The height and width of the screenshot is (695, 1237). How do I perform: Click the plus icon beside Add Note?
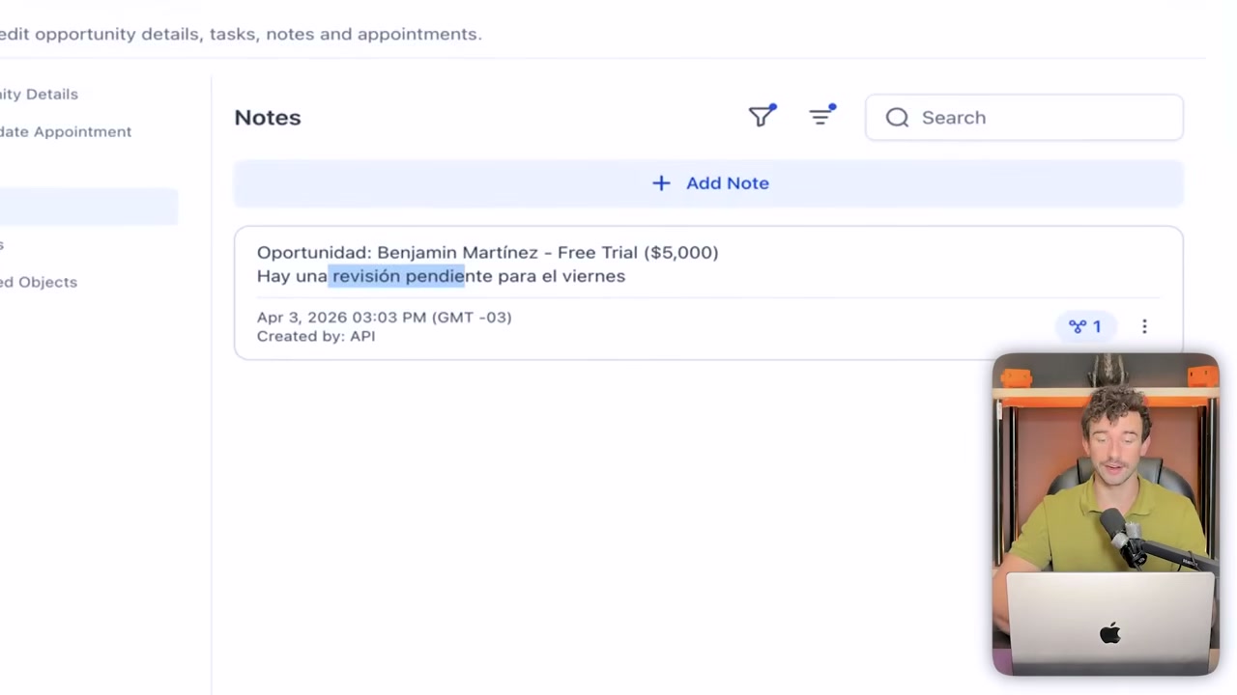point(661,183)
